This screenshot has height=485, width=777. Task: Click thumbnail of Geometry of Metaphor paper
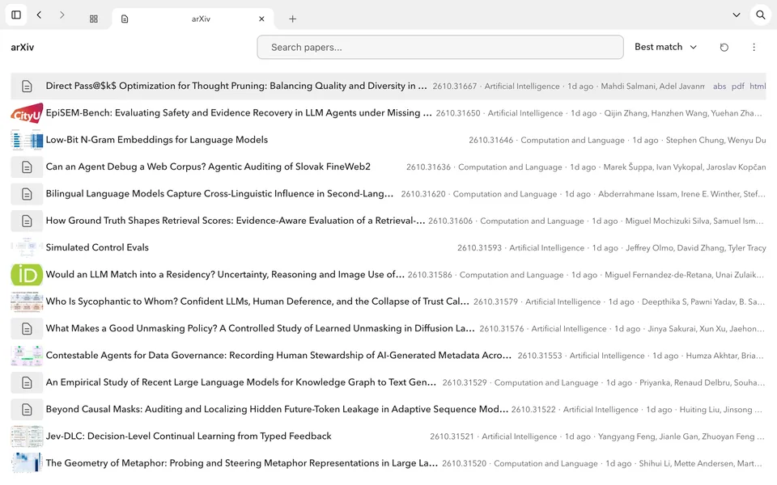point(27,463)
